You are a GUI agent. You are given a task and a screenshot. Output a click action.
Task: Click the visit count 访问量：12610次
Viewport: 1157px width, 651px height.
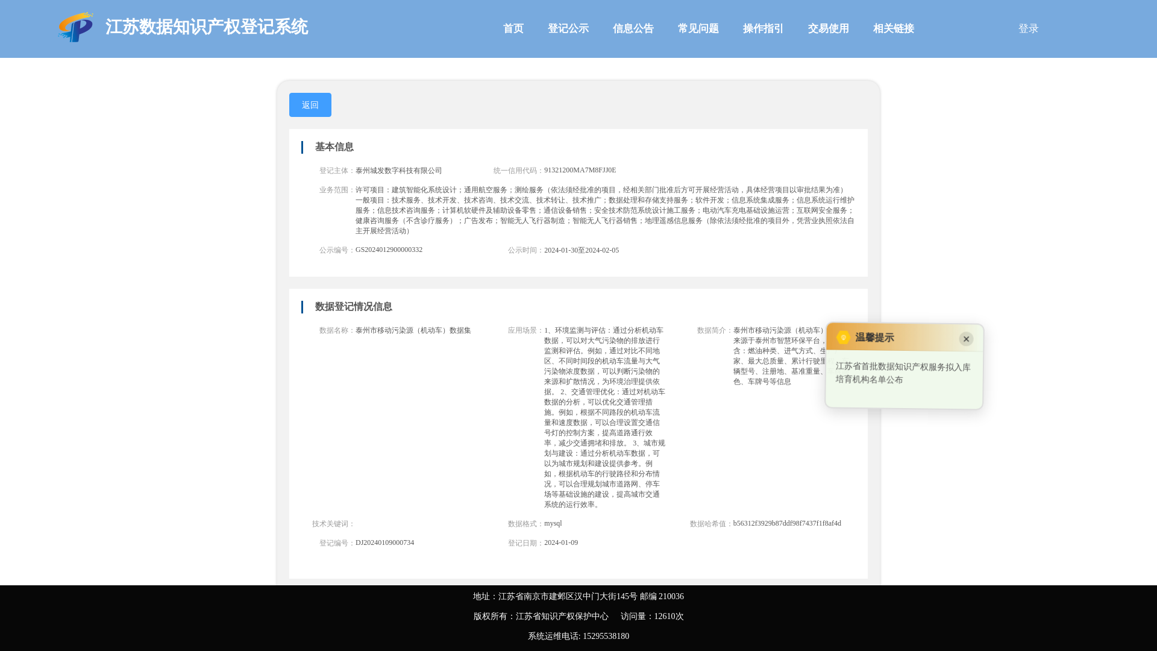coord(653,617)
